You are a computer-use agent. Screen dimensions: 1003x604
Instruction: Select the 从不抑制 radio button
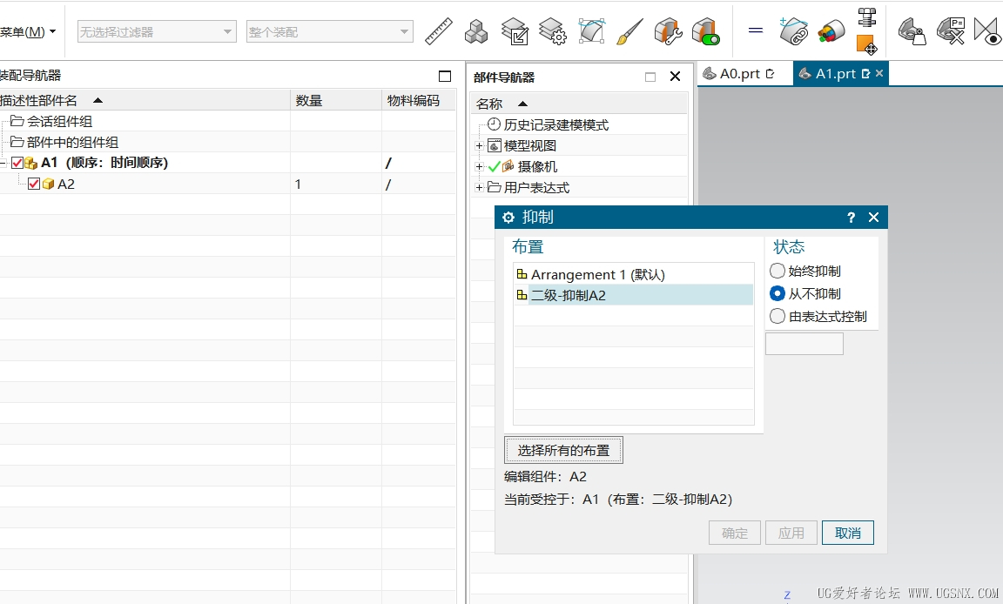click(x=777, y=293)
